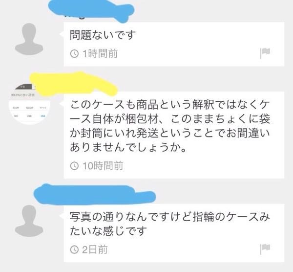Click the clock icon beside 10時間前
This screenshot has height=272, width=293.
pos(74,166)
